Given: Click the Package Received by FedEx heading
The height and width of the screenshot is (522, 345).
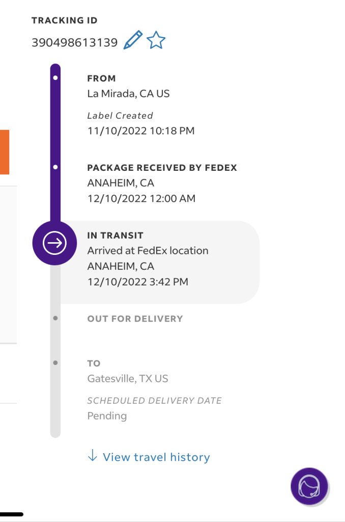Looking at the screenshot, I should 162,168.
